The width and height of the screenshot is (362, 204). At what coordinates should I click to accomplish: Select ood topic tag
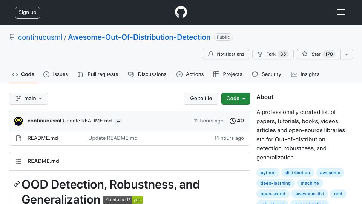(338, 194)
